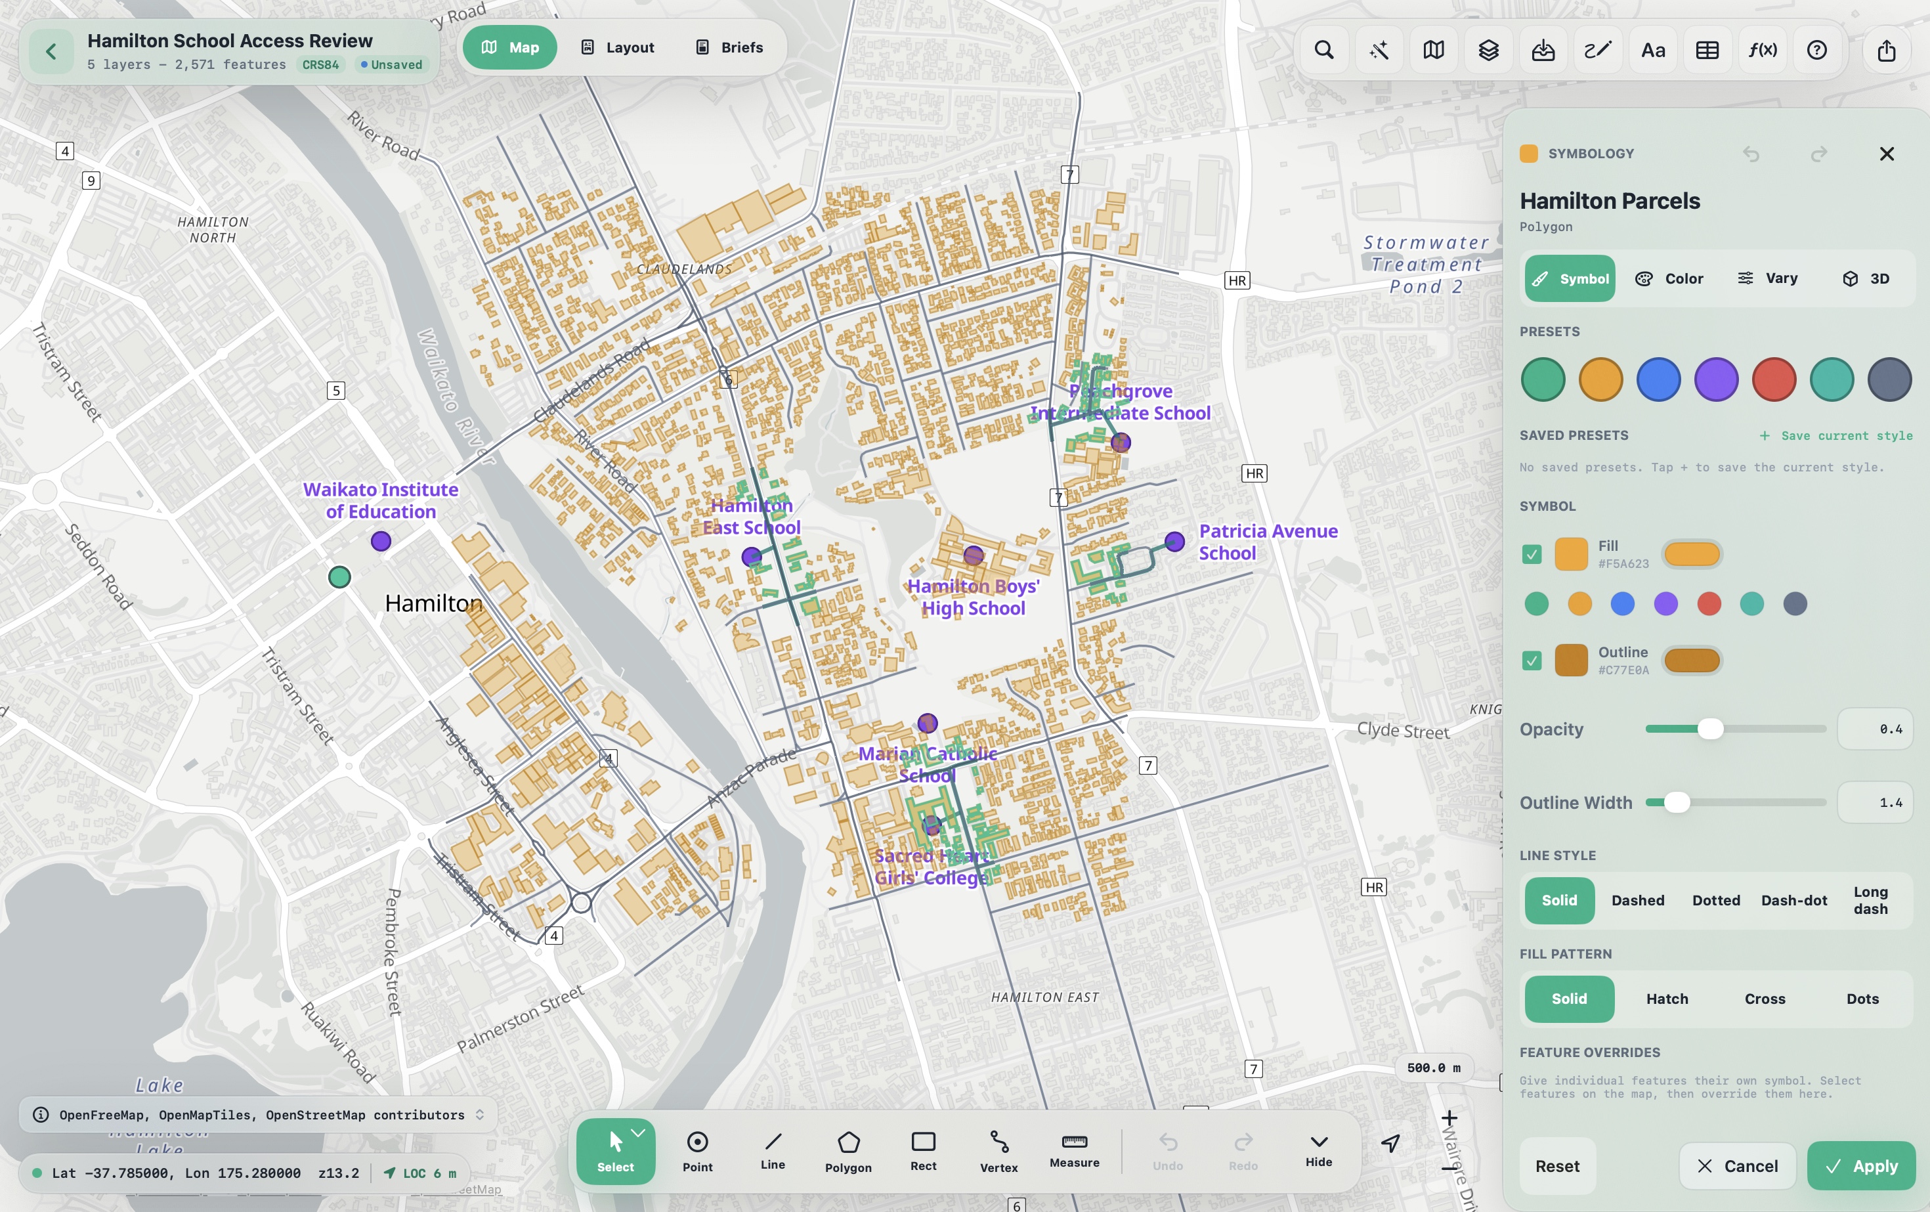Click the Cancel button
This screenshot has width=1930, height=1212.
[1737, 1166]
